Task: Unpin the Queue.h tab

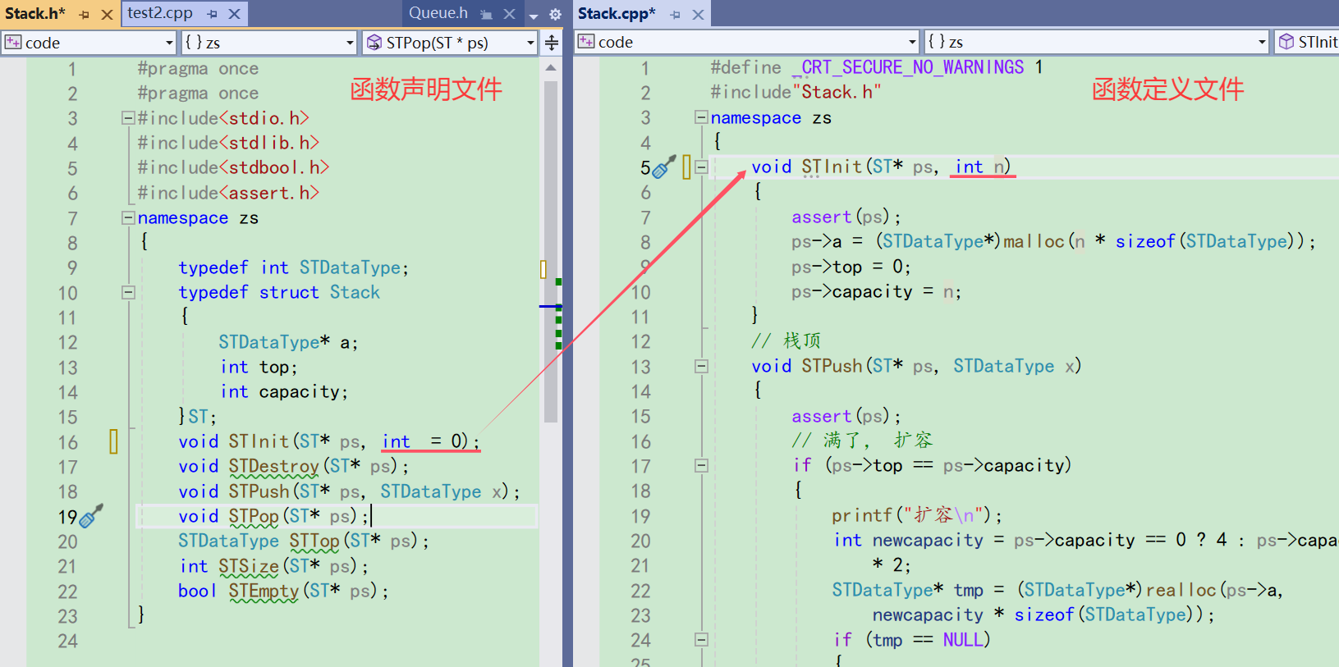Action: [487, 14]
